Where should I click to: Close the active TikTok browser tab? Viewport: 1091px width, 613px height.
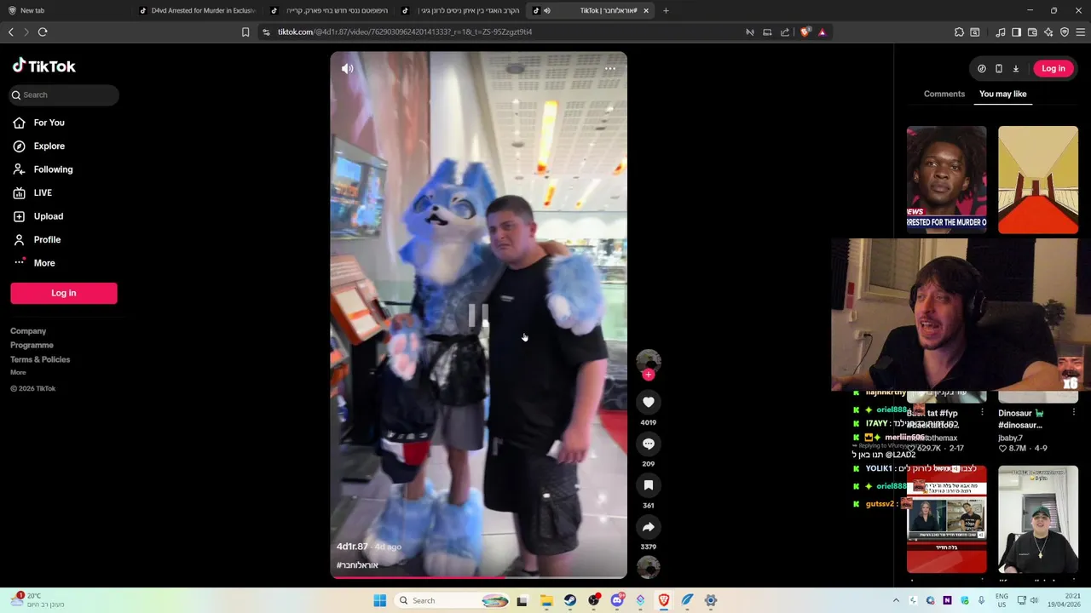646,10
